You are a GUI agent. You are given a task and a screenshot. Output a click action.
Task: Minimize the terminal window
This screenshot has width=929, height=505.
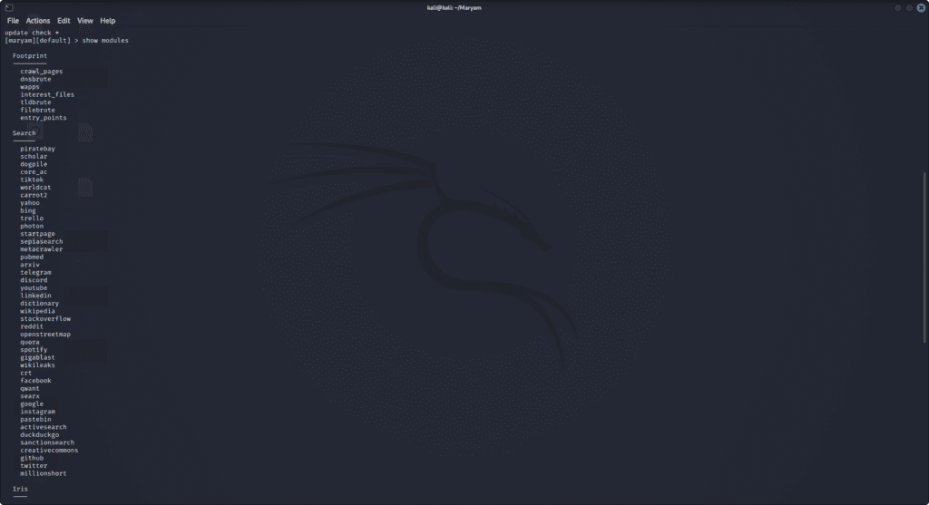point(898,7)
